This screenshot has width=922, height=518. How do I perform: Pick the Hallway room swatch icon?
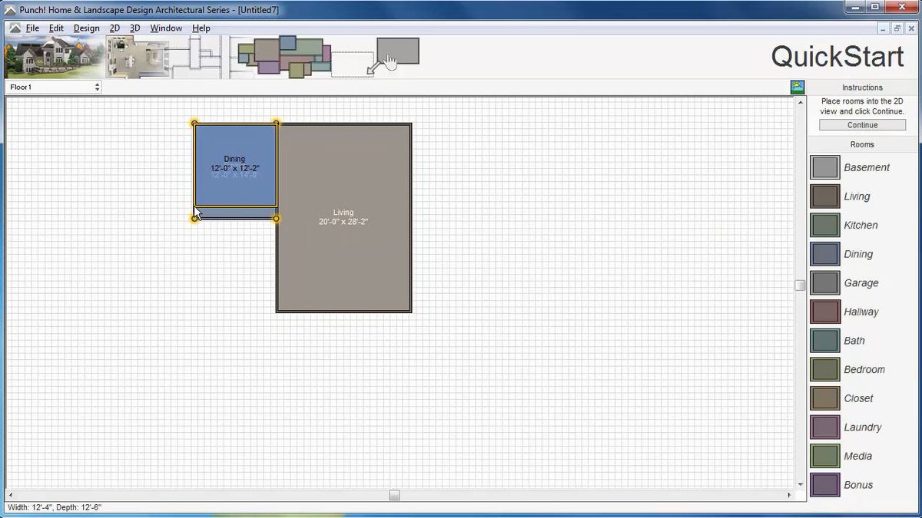(824, 312)
